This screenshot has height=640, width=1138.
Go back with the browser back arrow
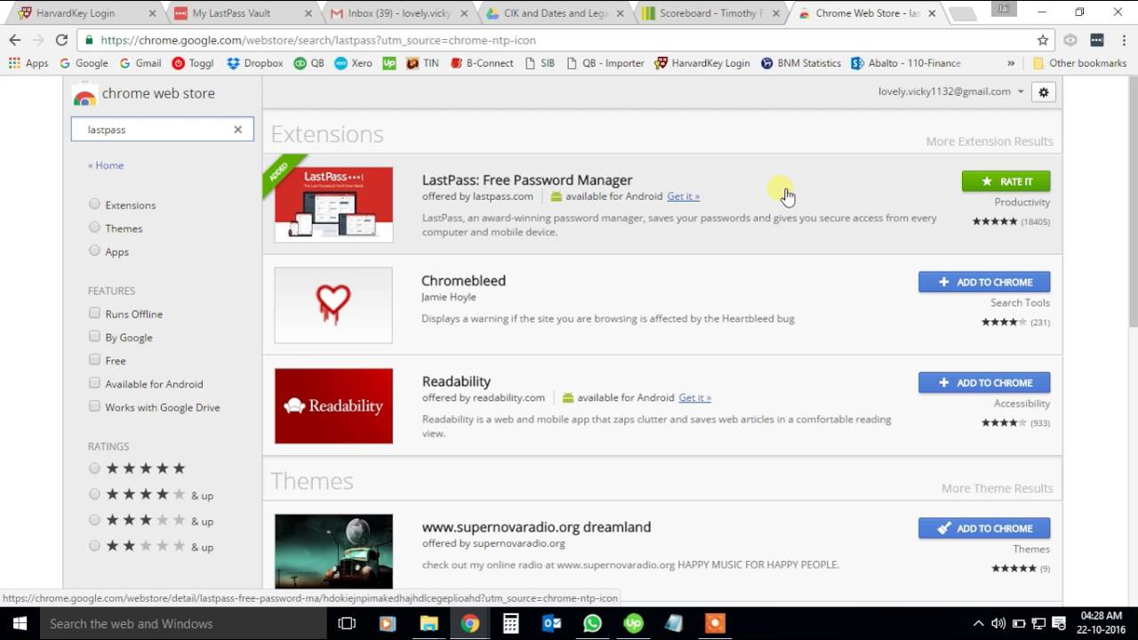click(x=14, y=40)
